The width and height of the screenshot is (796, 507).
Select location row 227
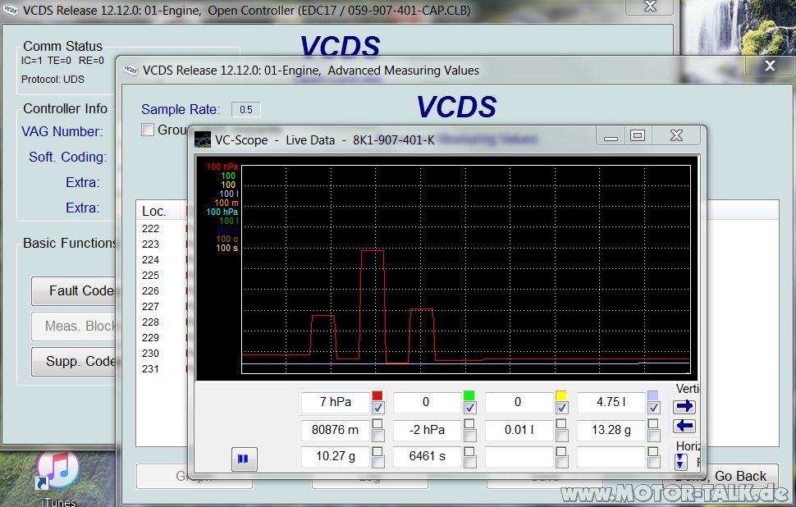point(151,307)
